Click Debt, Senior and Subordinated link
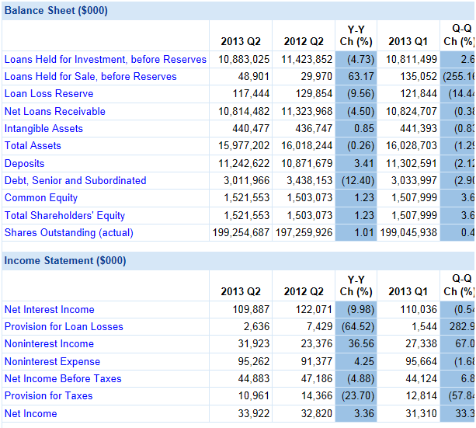This screenshot has width=476, height=428. (x=75, y=180)
